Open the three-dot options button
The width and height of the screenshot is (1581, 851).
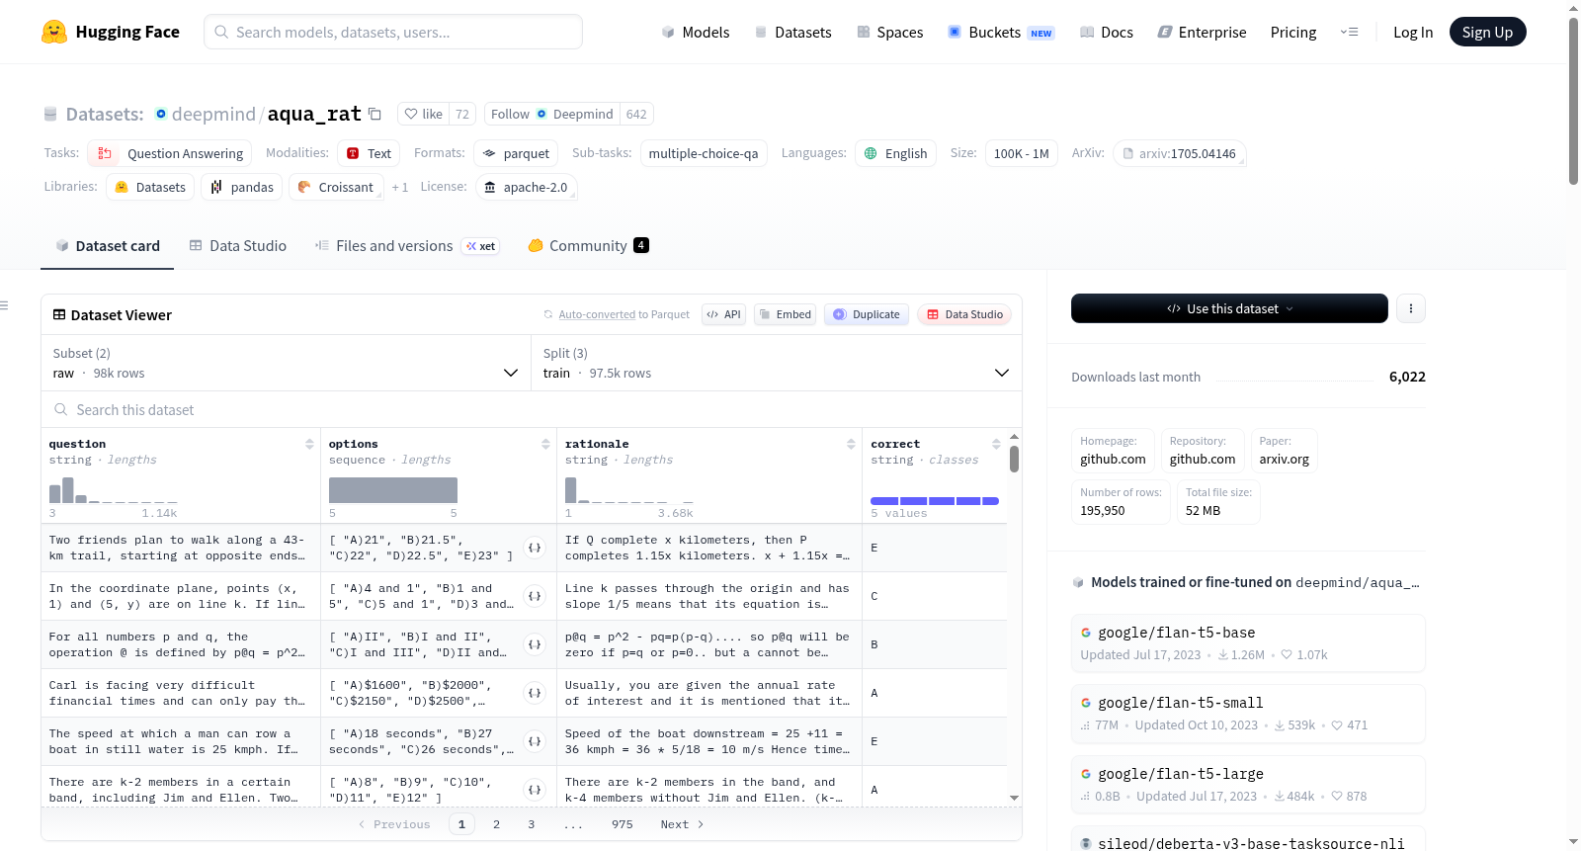pyautogui.click(x=1410, y=308)
